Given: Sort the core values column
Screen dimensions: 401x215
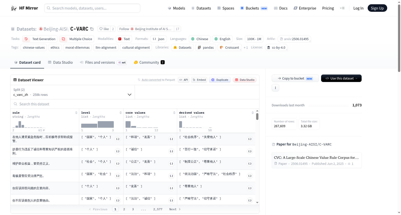Looking at the screenshot, I should [174, 113].
